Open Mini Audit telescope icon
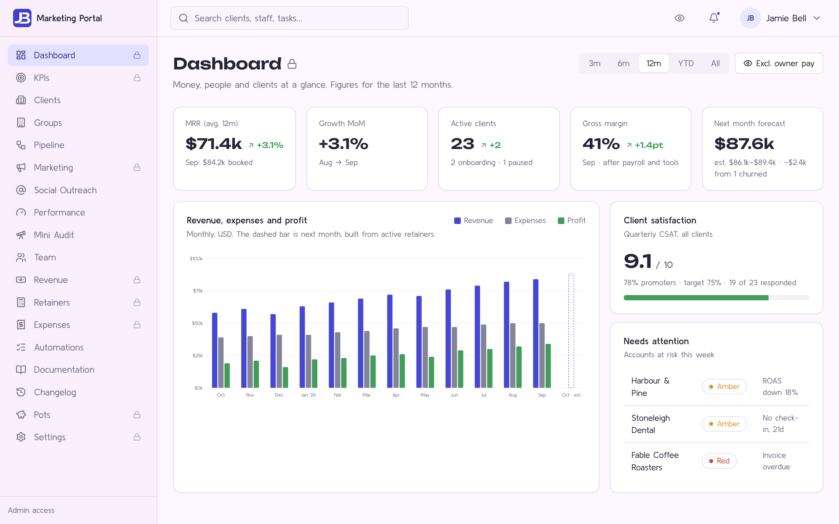 coord(21,235)
